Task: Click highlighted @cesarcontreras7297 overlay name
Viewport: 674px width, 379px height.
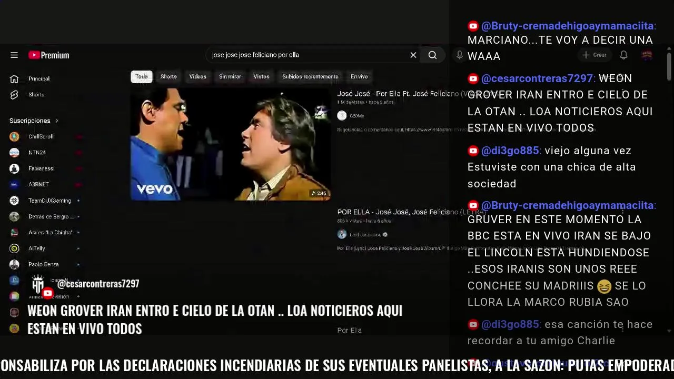Action: pos(98,284)
